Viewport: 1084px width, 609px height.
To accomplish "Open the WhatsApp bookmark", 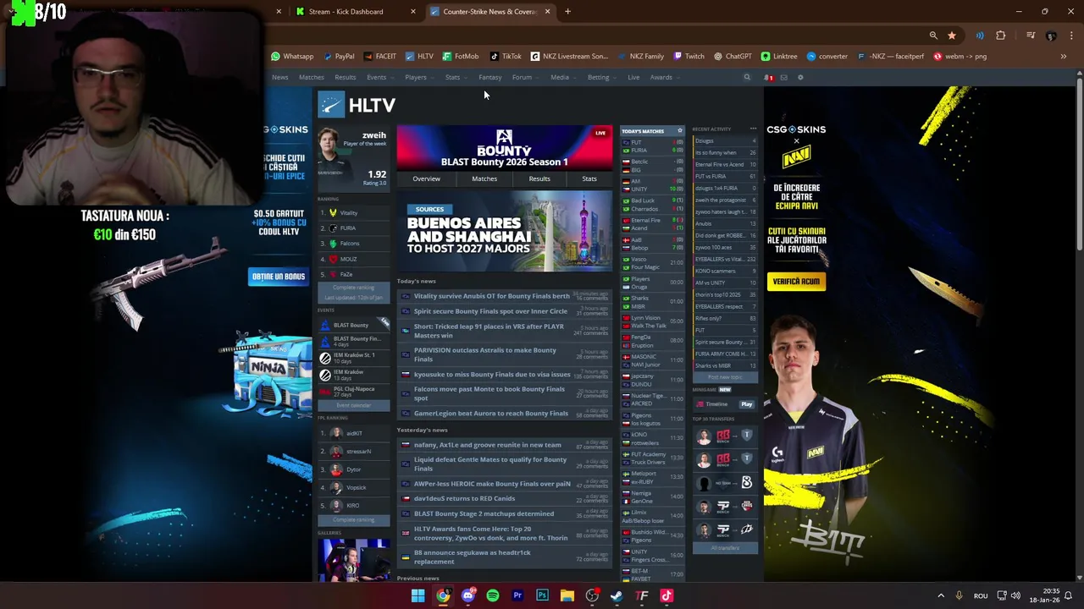I will pos(292,57).
